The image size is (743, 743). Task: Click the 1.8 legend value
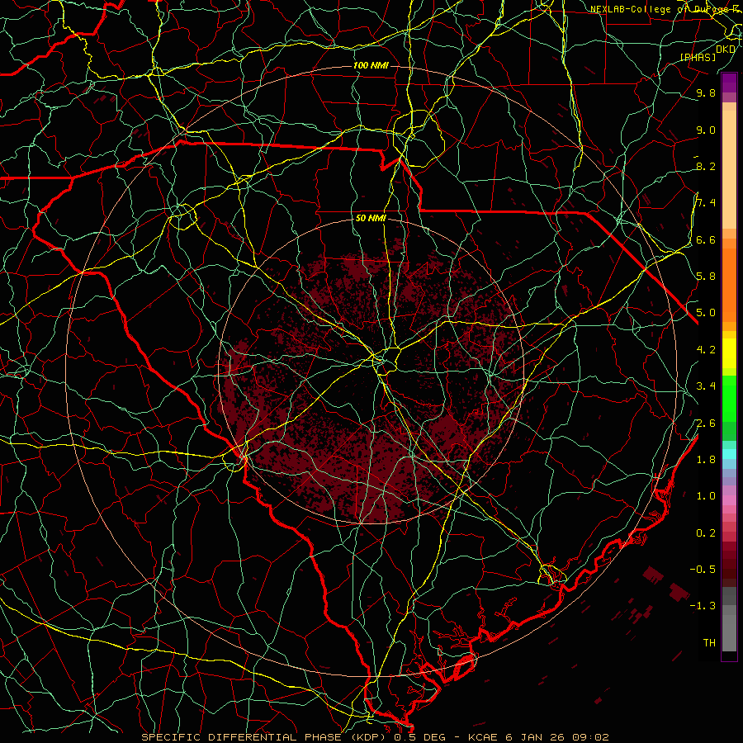(706, 460)
